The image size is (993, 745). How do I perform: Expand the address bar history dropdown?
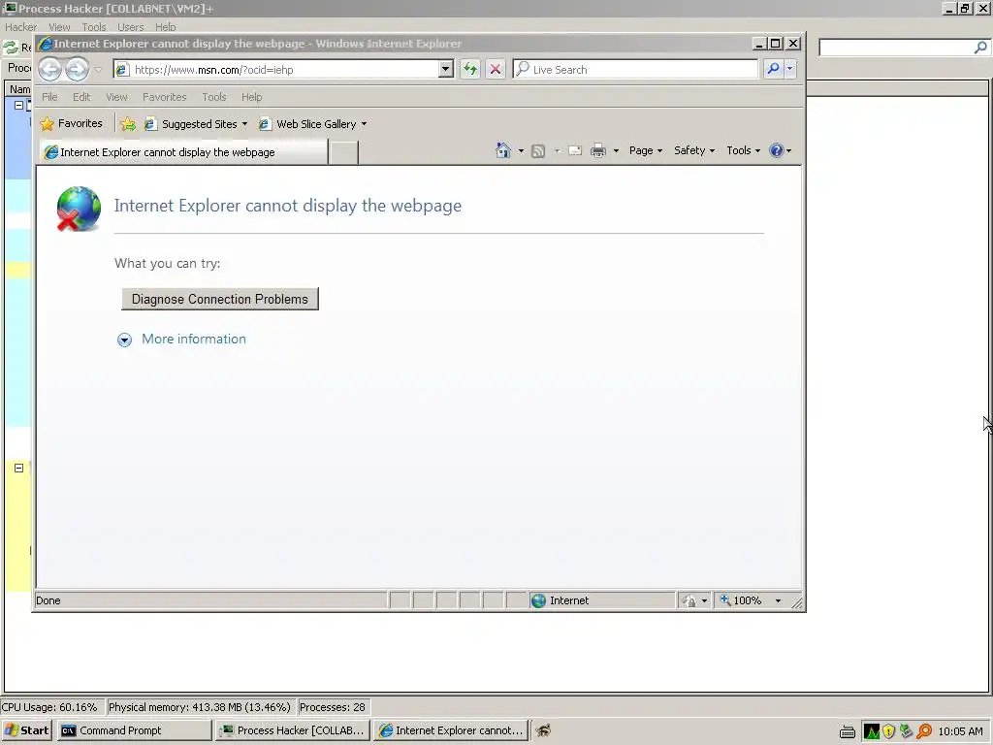(x=446, y=69)
